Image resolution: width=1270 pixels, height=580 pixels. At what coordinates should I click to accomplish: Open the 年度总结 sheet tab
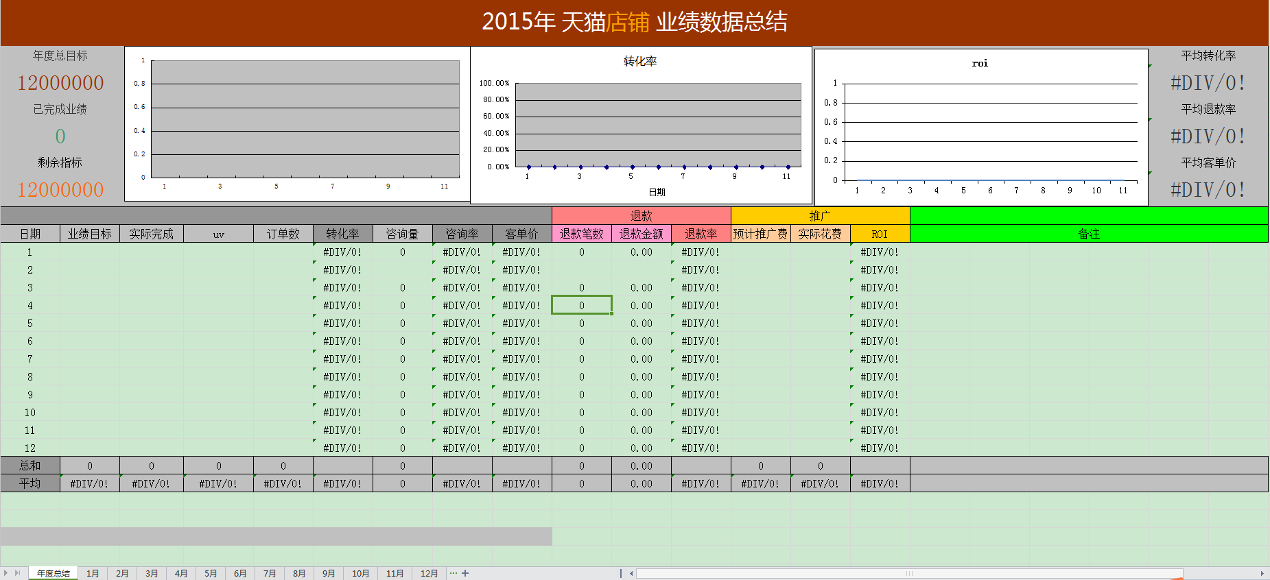53,573
